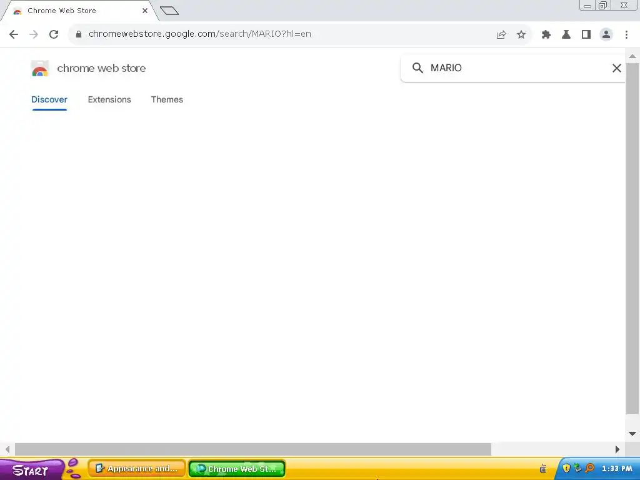View site information via the lock icon
Viewport: 640px width, 480px height.
pyautogui.click(x=79, y=34)
